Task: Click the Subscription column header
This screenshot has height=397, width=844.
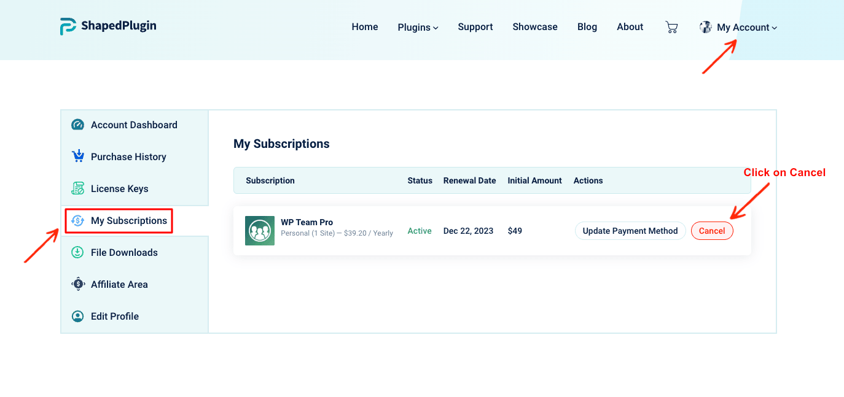Action: (x=270, y=180)
